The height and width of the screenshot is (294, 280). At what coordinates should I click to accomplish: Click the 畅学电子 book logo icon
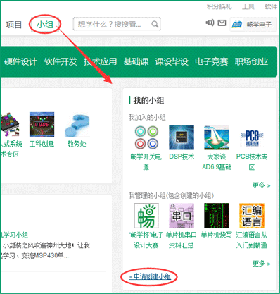(237, 24)
